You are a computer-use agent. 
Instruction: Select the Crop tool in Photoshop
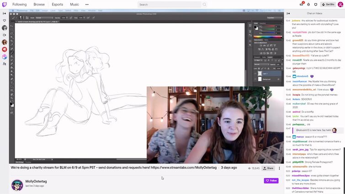(x=12, y=41)
